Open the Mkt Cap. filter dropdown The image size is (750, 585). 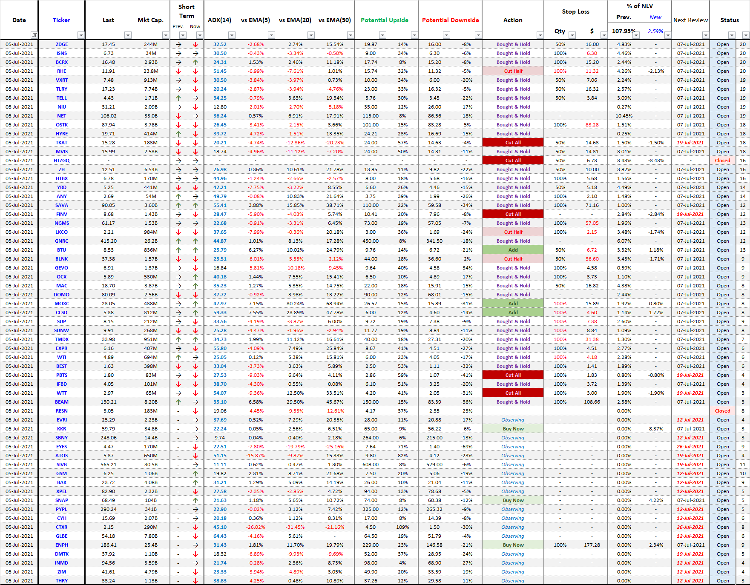(166, 35)
